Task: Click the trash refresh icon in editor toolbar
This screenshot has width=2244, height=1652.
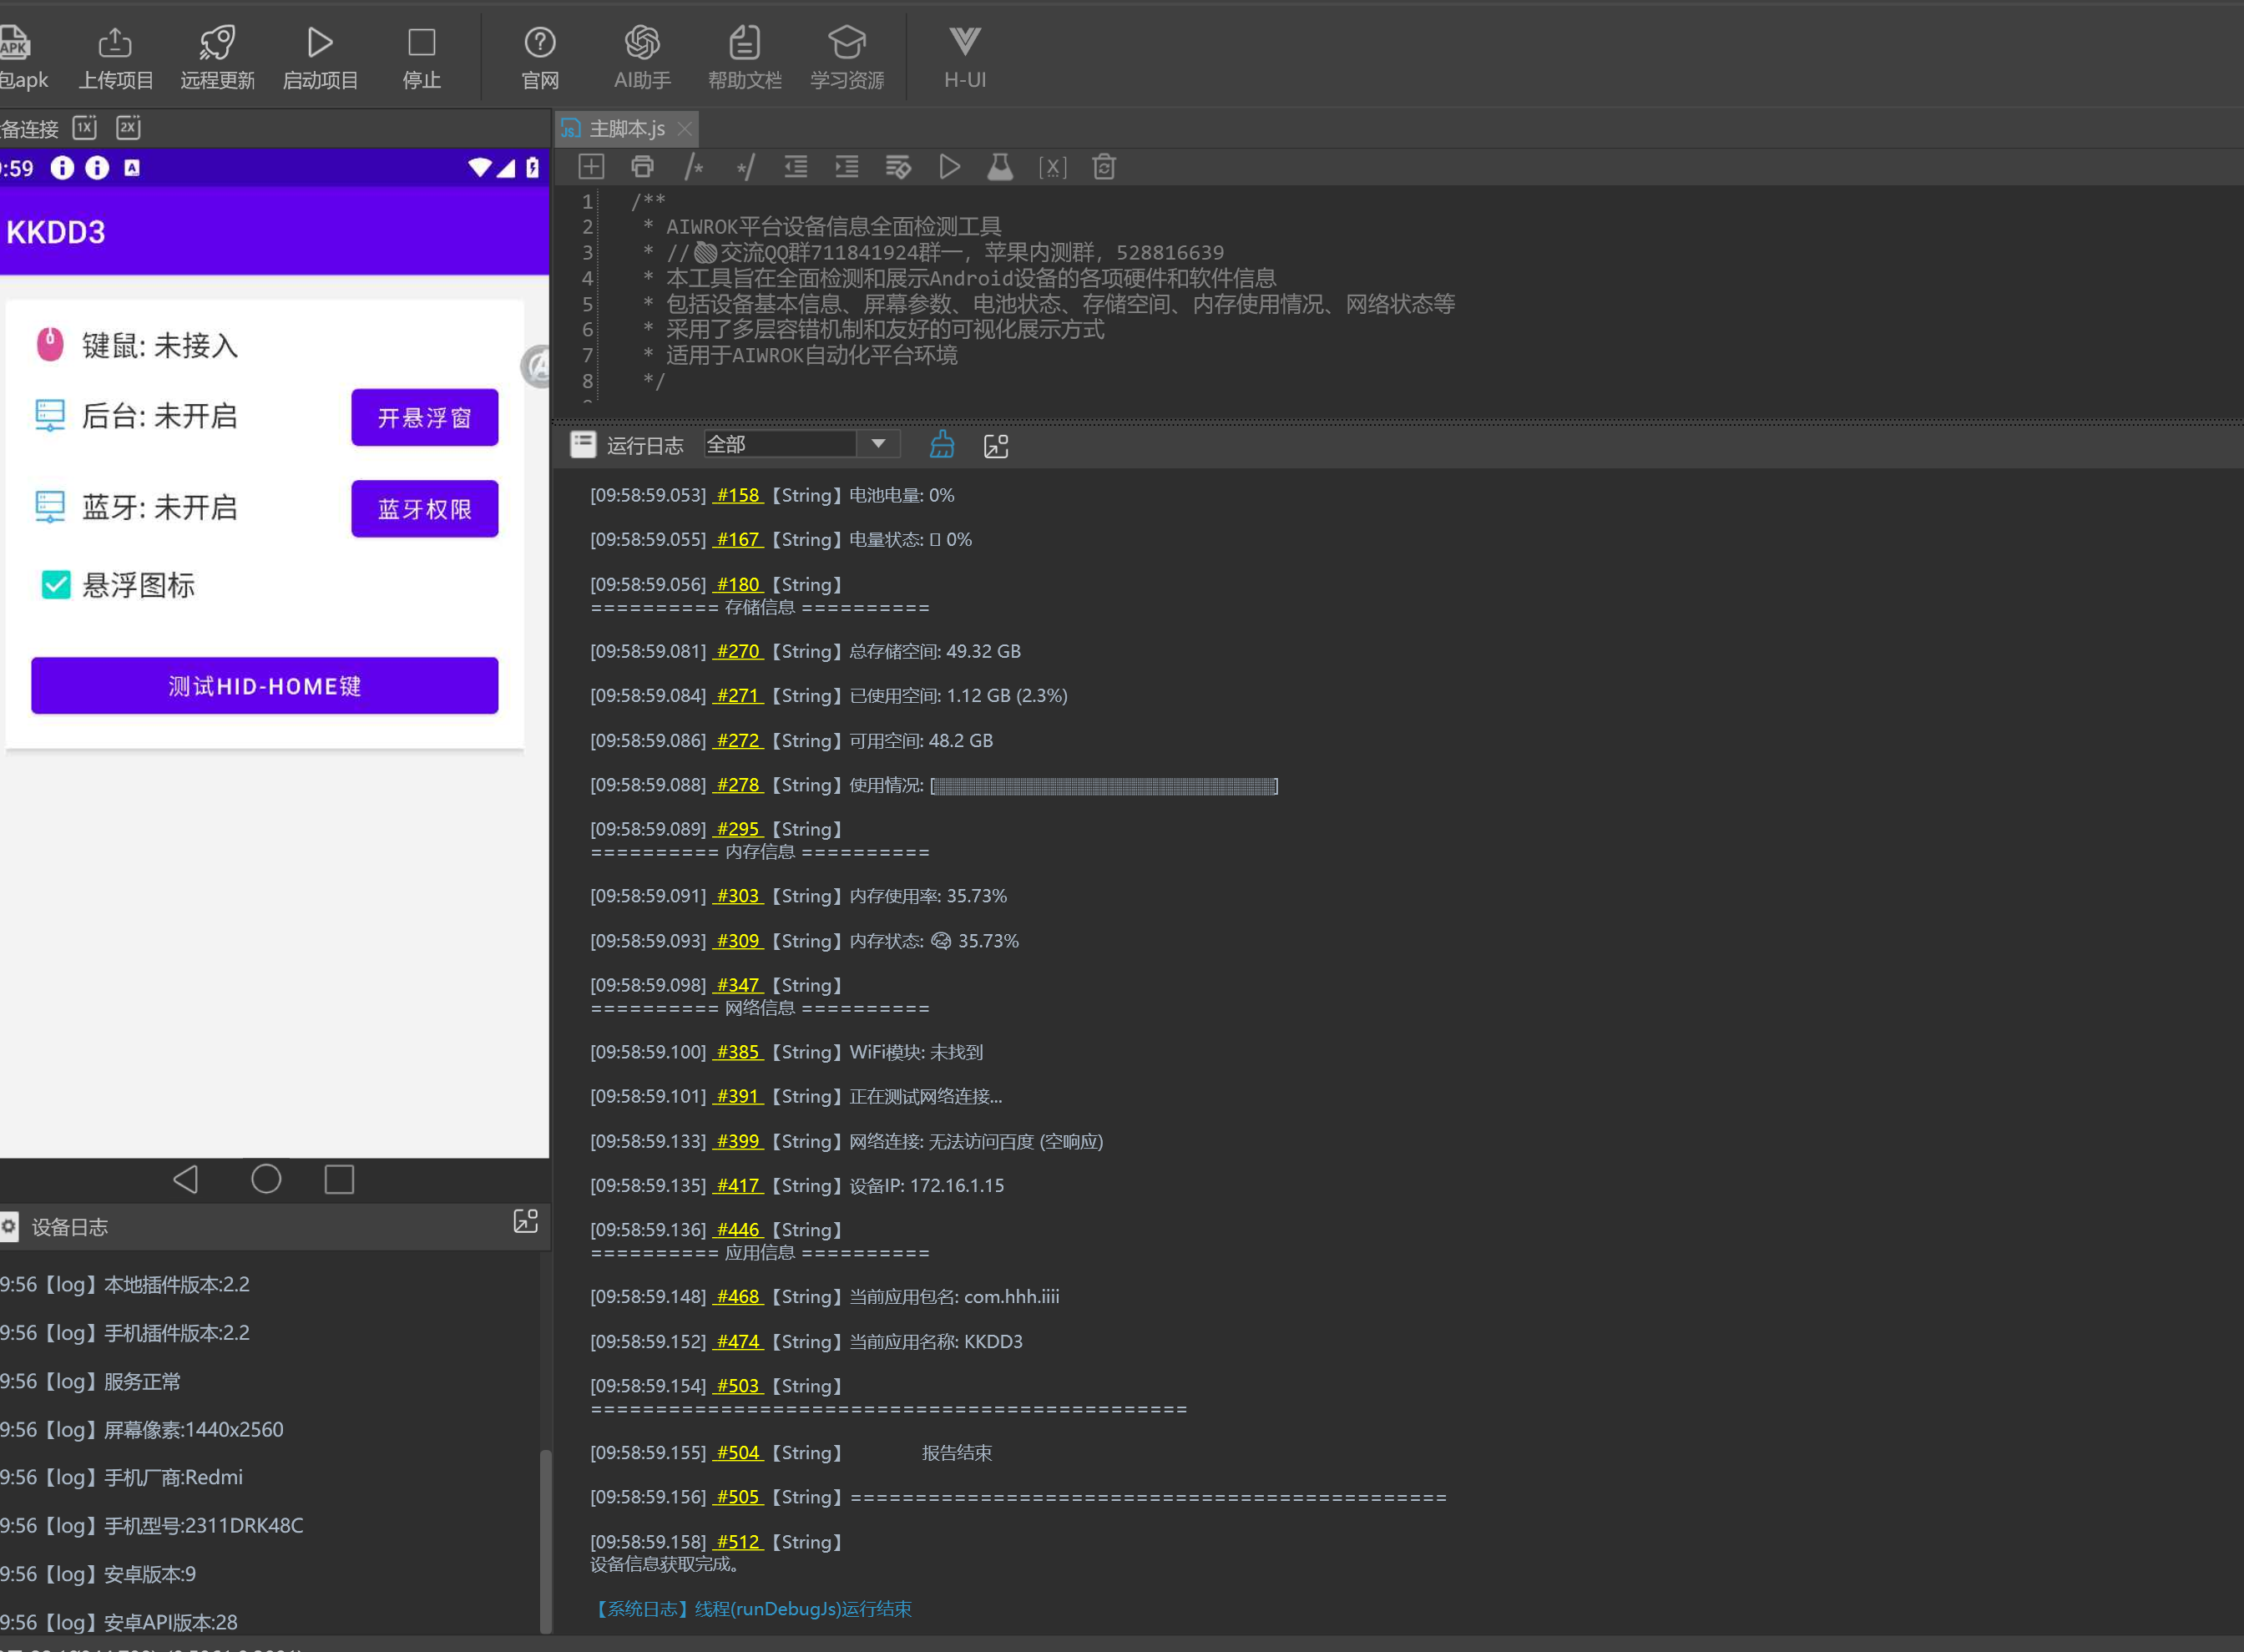Action: pos(1103,167)
